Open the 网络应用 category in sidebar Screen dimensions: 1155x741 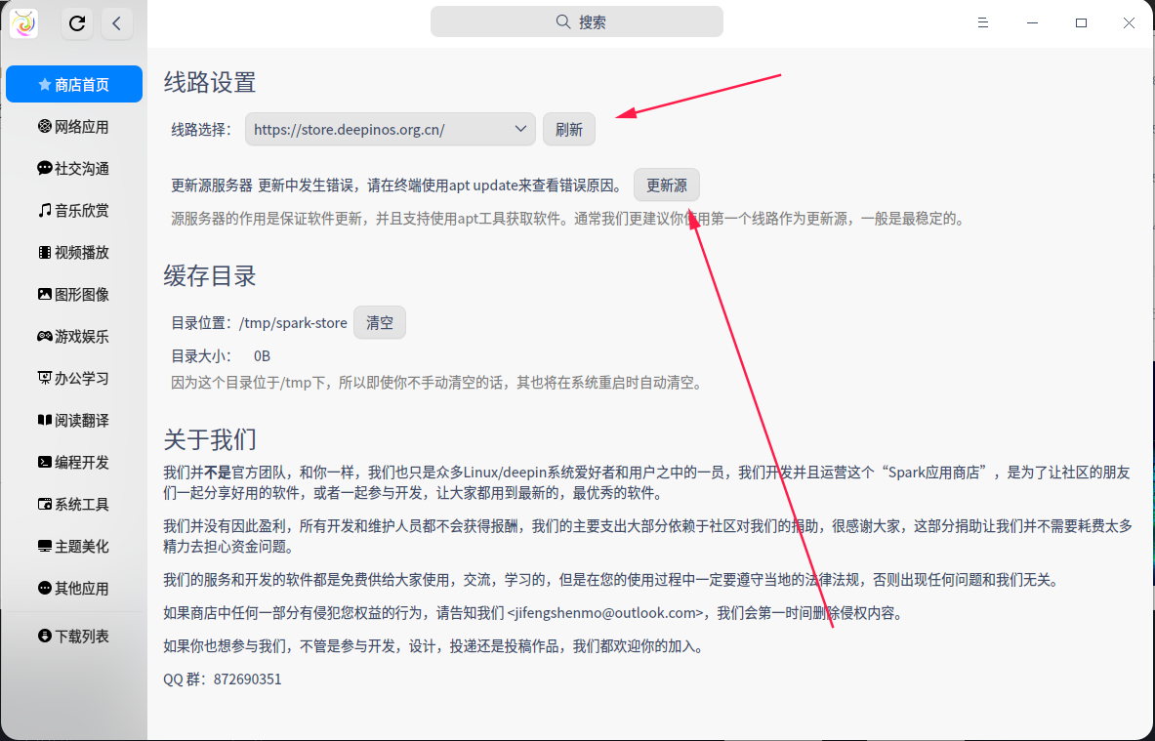(73, 126)
